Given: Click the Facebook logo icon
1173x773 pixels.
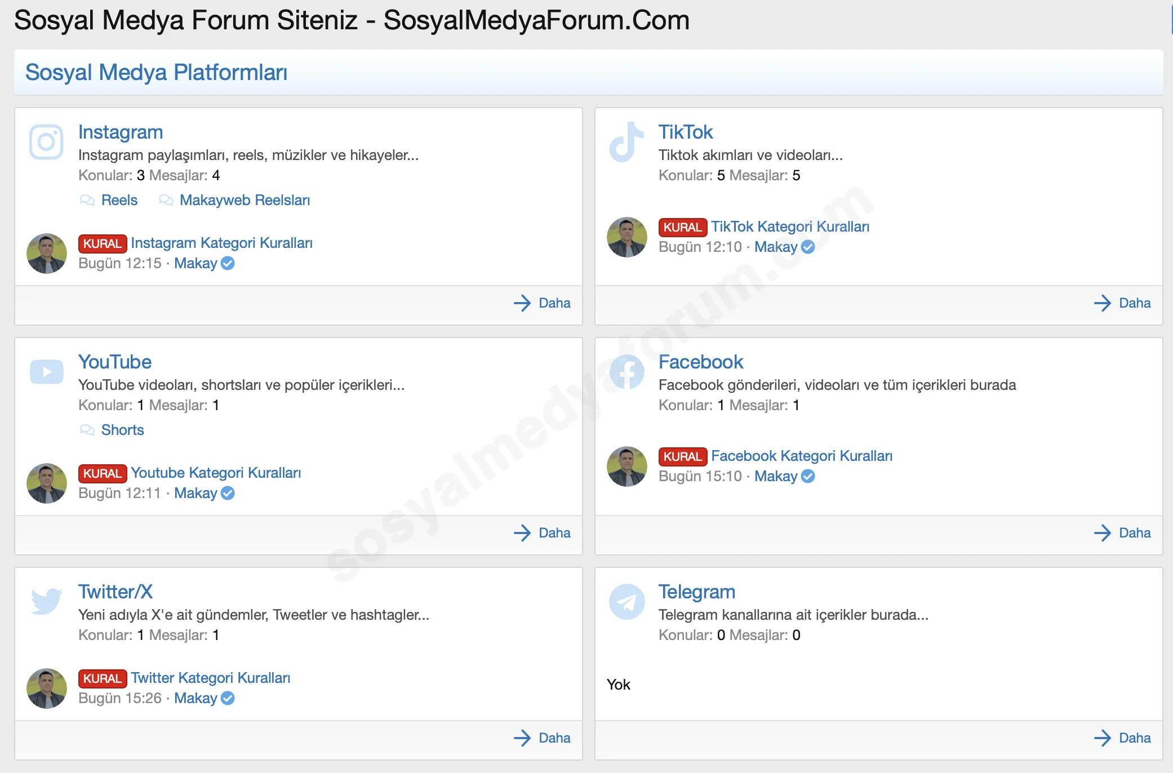Looking at the screenshot, I should pyautogui.click(x=627, y=372).
